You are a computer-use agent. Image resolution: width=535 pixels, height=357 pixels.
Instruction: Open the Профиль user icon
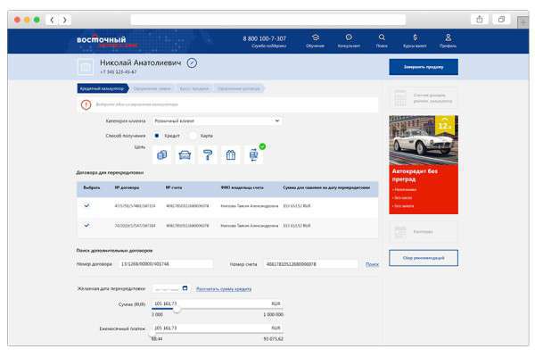448,38
